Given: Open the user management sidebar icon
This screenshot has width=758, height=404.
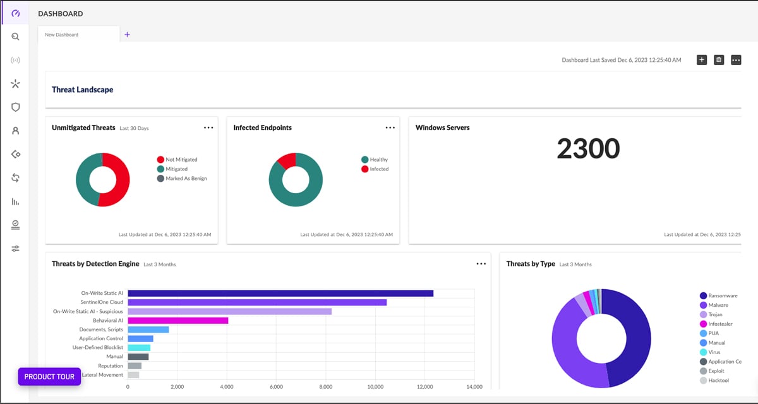Looking at the screenshot, I should 15,130.
